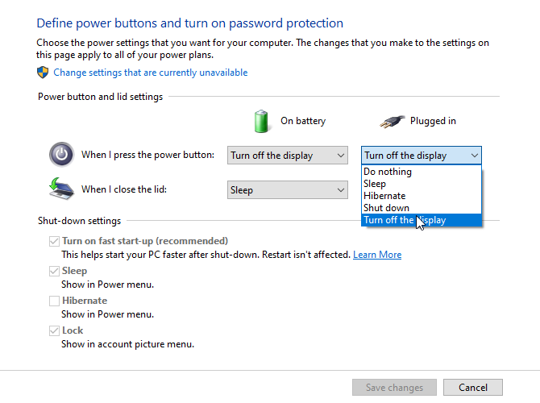
Task: Toggle the Sleep power menu checkbox
Action: (55, 271)
